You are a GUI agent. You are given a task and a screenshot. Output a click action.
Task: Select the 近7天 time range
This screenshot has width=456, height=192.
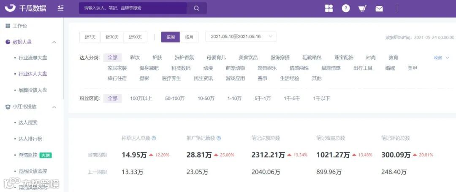pyautogui.click(x=90, y=37)
